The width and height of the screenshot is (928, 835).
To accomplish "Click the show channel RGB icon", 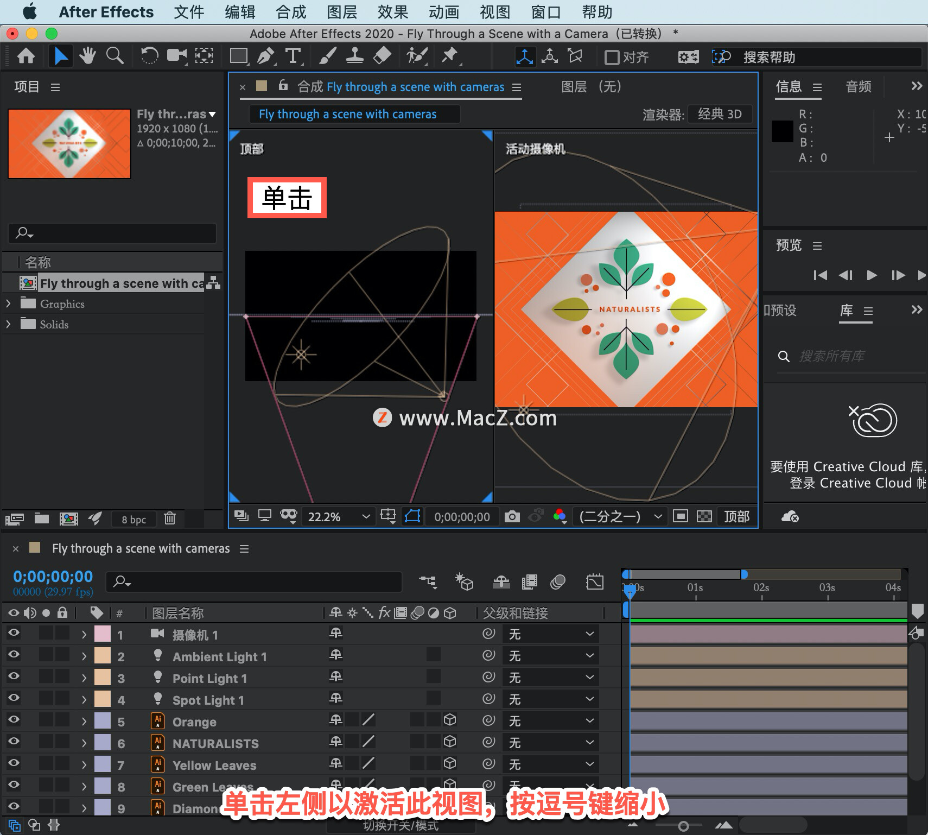I will click(x=560, y=517).
